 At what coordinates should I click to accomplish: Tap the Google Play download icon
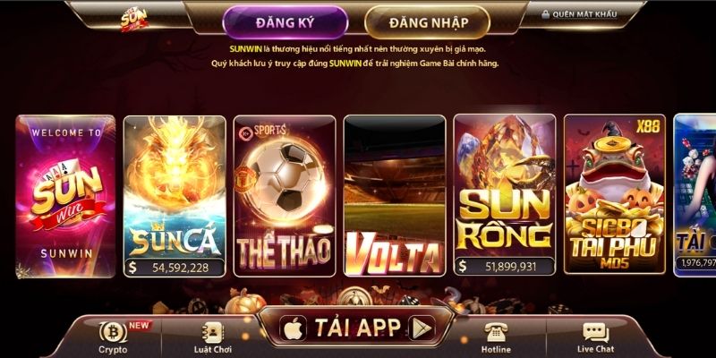click(x=422, y=328)
